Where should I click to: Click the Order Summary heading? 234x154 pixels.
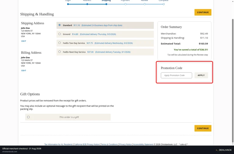[x=171, y=27]
